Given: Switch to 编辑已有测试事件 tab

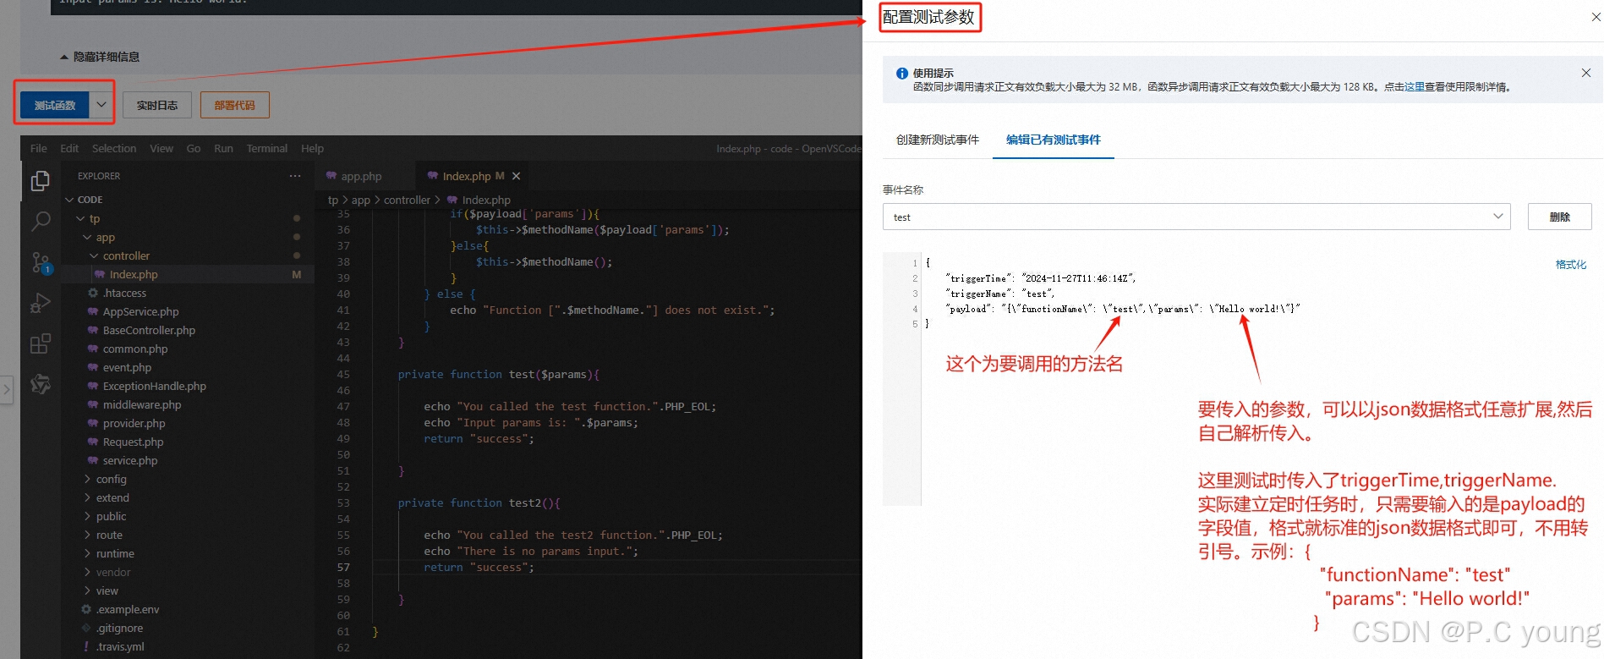Looking at the screenshot, I should [x=1054, y=140].
